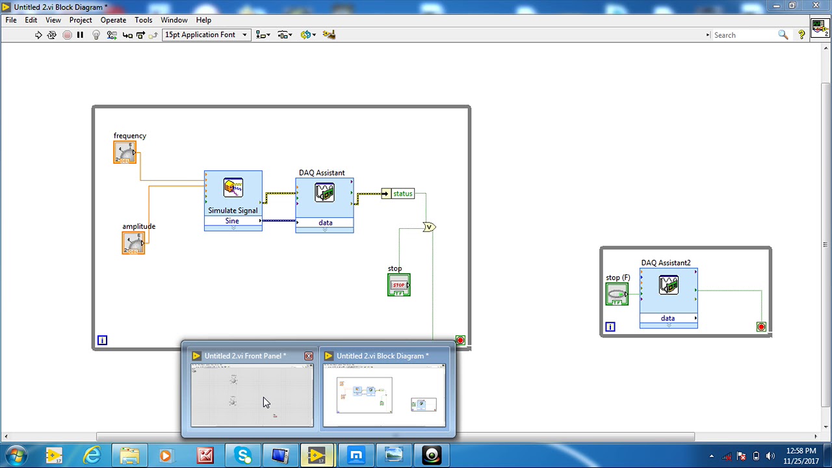The width and height of the screenshot is (832, 468).
Task: Open the Tools menu
Action: click(143, 20)
